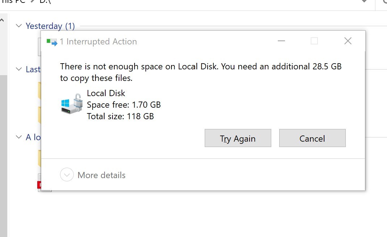387x237 pixels.
Task: Close the Interrupted Action dialog with X
Action: [x=348, y=41]
